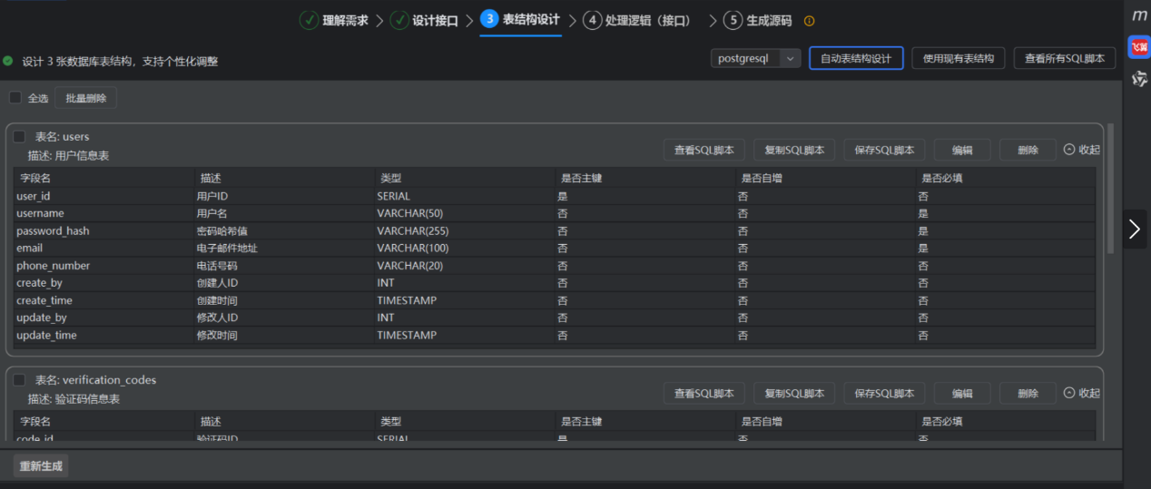Viewport: 1151px width, 489px height.
Task: Click the checkmark circle for 理解需求
Action: [x=309, y=20]
